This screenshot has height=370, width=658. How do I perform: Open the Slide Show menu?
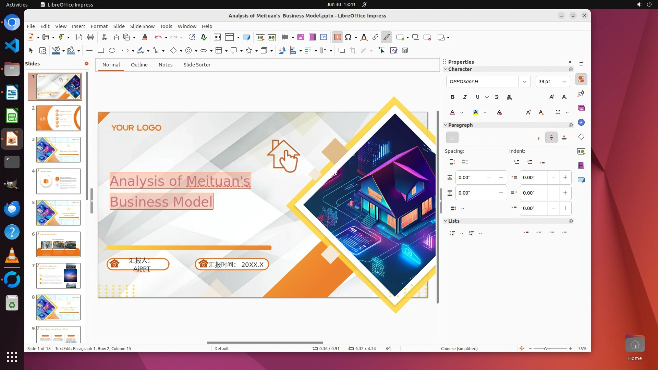tap(142, 26)
